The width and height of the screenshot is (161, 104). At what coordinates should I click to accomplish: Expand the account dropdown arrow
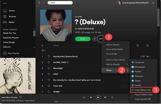(x=153, y=3)
